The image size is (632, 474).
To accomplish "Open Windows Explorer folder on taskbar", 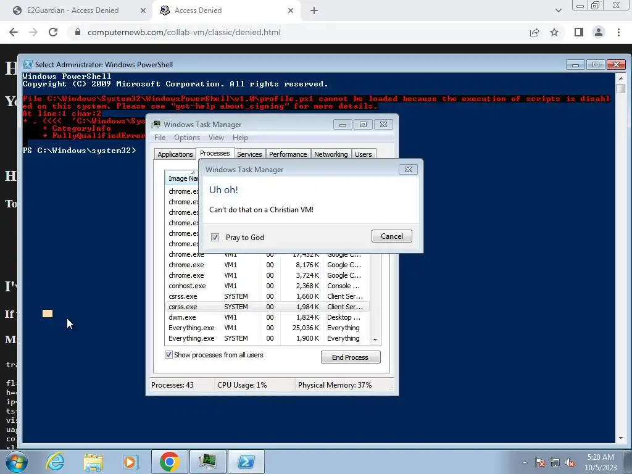I will coord(93,462).
